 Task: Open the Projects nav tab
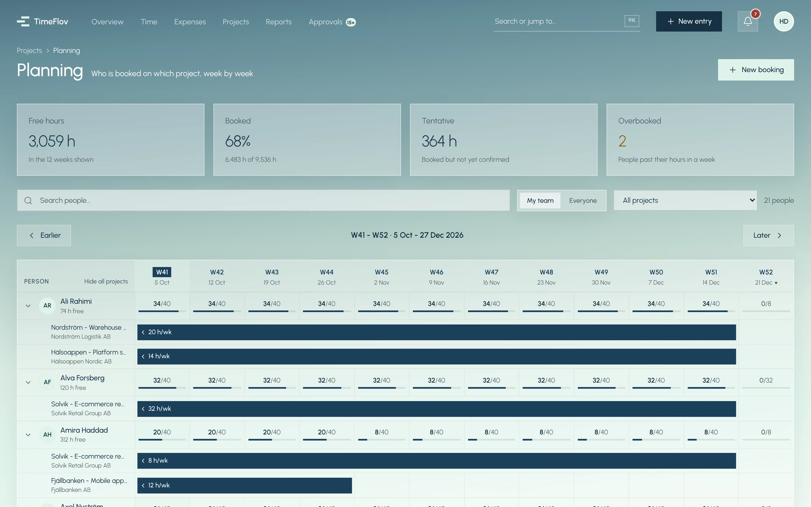click(x=236, y=22)
